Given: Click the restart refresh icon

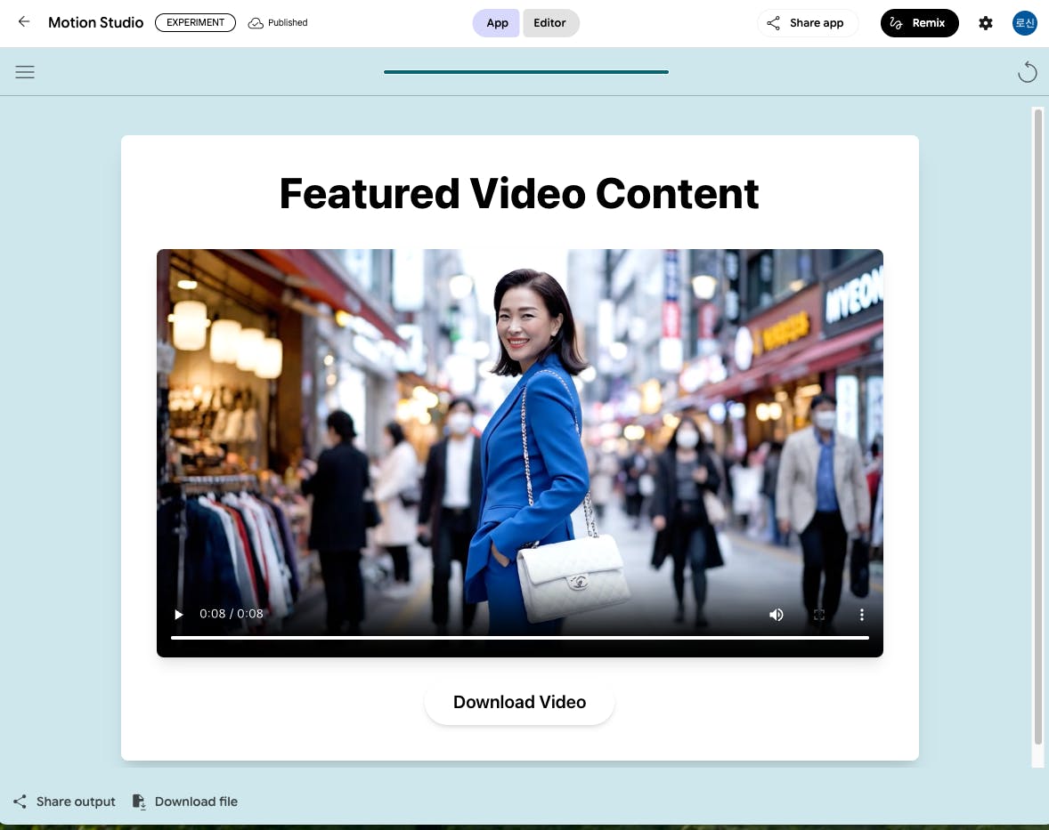Looking at the screenshot, I should 1027,71.
